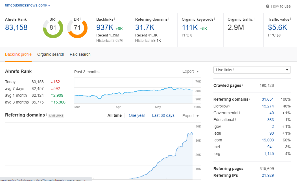This screenshot has height=181, width=297.
Task: Switch to the Organic search tab
Action: (51, 54)
